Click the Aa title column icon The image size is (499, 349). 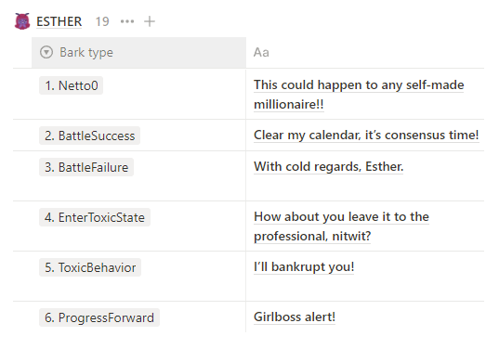pyautogui.click(x=261, y=53)
